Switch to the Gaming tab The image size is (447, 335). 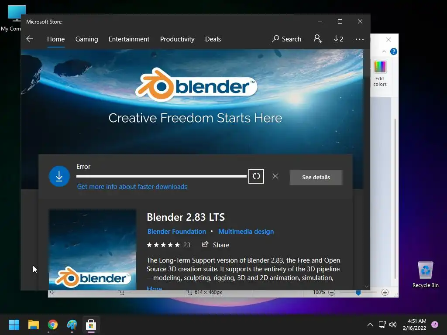point(87,39)
